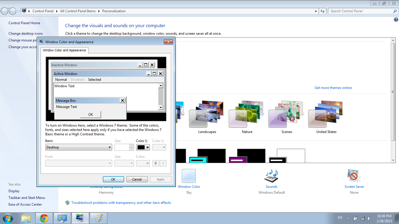Click the Sounds link label
Image resolution: width=399 pixels, height=224 pixels.
pyautogui.click(x=271, y=187)
